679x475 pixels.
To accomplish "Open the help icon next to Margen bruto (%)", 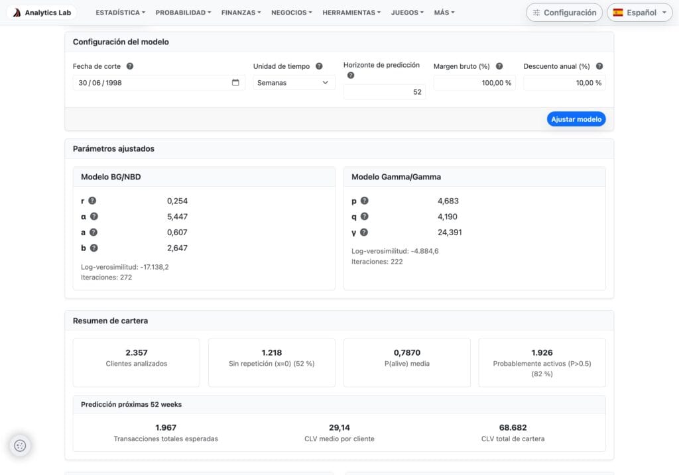I will tap(499, 66).
